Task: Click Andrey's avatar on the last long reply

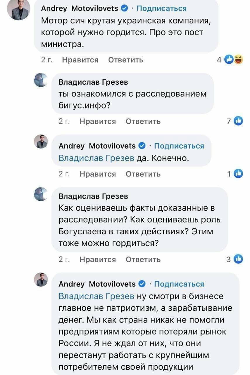Action: (x=41, y=279)
